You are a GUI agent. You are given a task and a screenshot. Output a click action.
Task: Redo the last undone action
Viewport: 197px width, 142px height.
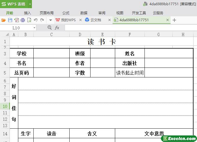pos(42,20)
